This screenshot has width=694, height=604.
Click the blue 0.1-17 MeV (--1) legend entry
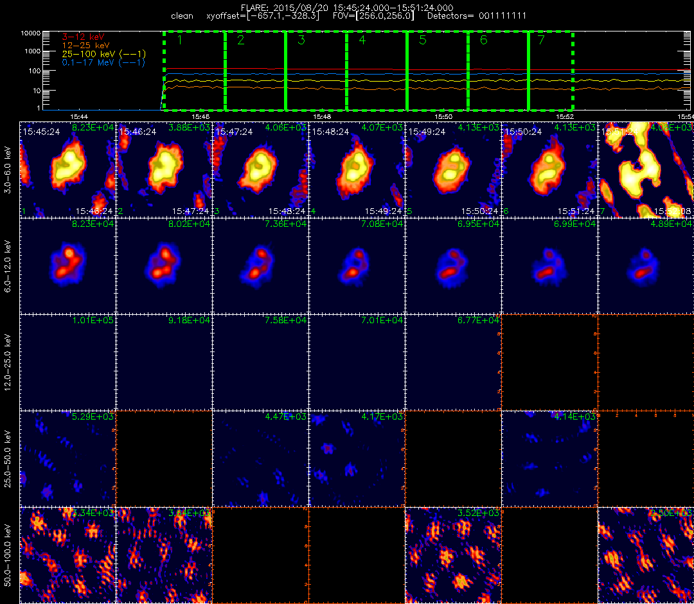click(103, 62)
